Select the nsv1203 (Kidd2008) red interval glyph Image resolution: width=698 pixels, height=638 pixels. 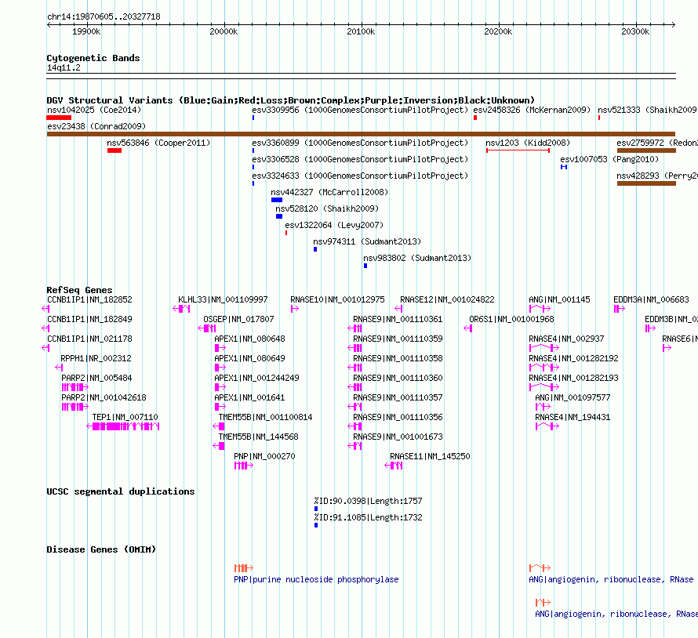point(518,150)
